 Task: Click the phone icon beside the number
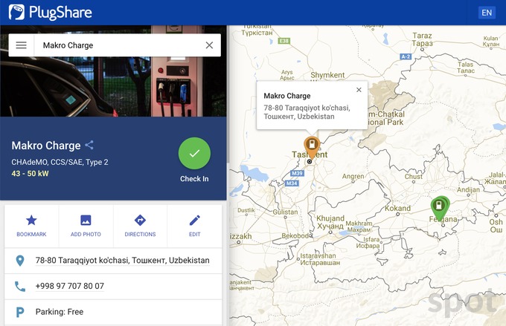tap(20, 286)
